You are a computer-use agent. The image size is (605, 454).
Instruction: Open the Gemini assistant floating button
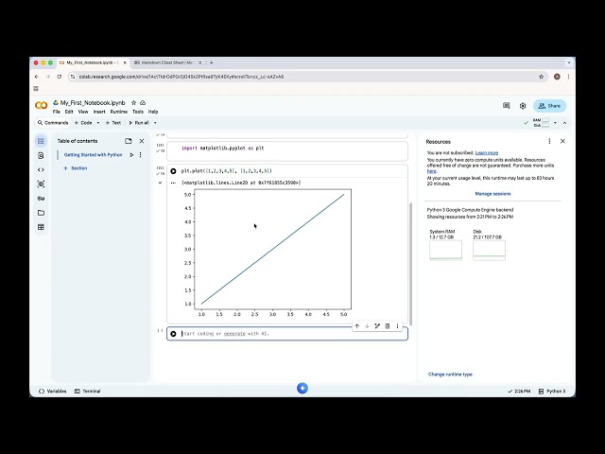(x=302, y=389)
